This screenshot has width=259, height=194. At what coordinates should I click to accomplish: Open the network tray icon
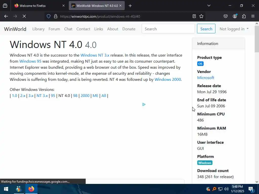tap(220, 189)
